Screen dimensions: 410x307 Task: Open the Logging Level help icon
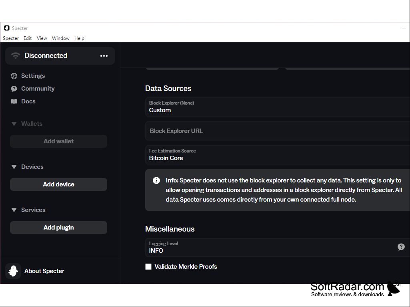pos(401,247)
